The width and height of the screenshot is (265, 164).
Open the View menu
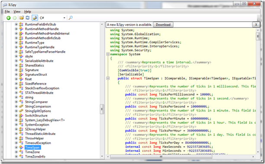[x=17, y=12]
